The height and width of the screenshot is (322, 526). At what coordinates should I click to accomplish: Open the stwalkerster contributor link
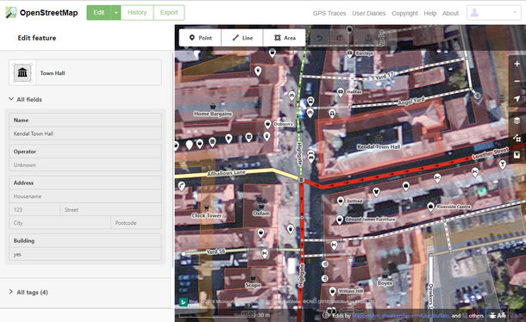[396, 316]
